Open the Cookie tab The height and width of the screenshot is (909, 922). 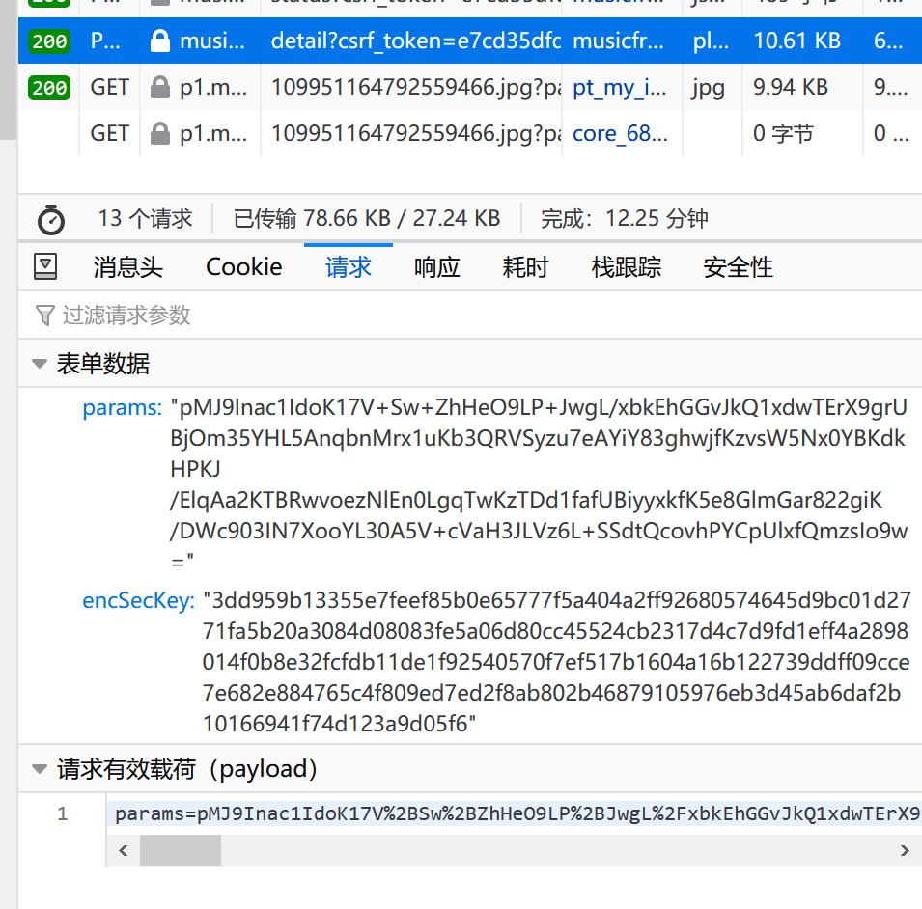(244, 267)
